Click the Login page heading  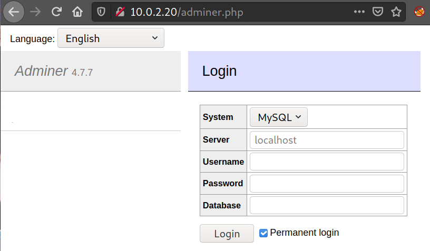click(219, 71)
